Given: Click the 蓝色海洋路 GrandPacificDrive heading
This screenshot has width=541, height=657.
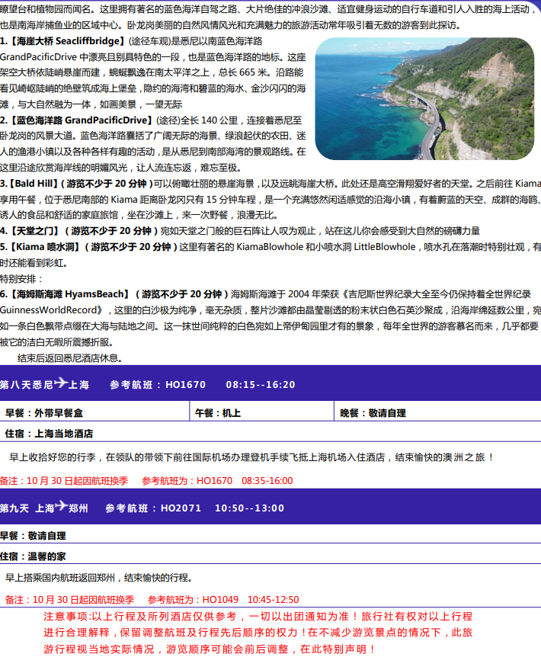Looking at the screenshot, I should 76,120.
